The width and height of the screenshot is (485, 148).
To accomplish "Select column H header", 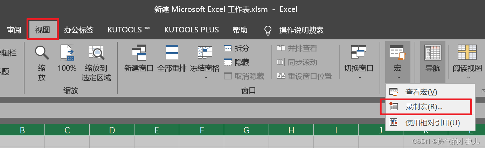I will (x=291, y=130).
